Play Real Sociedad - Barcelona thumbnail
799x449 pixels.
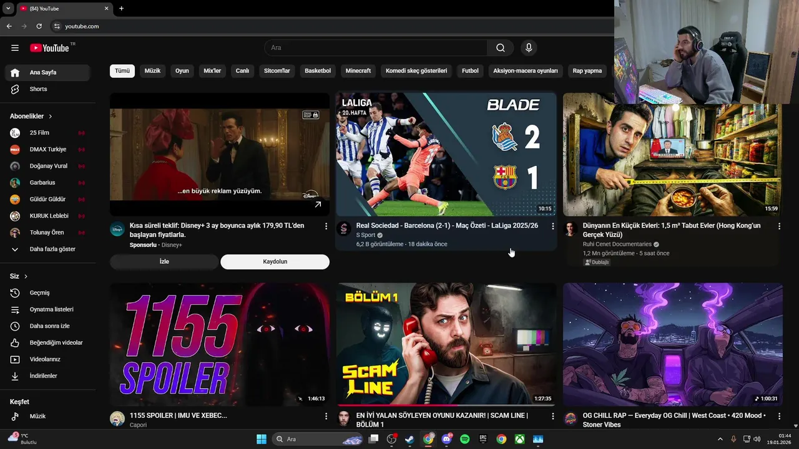[x=446, y=155]
